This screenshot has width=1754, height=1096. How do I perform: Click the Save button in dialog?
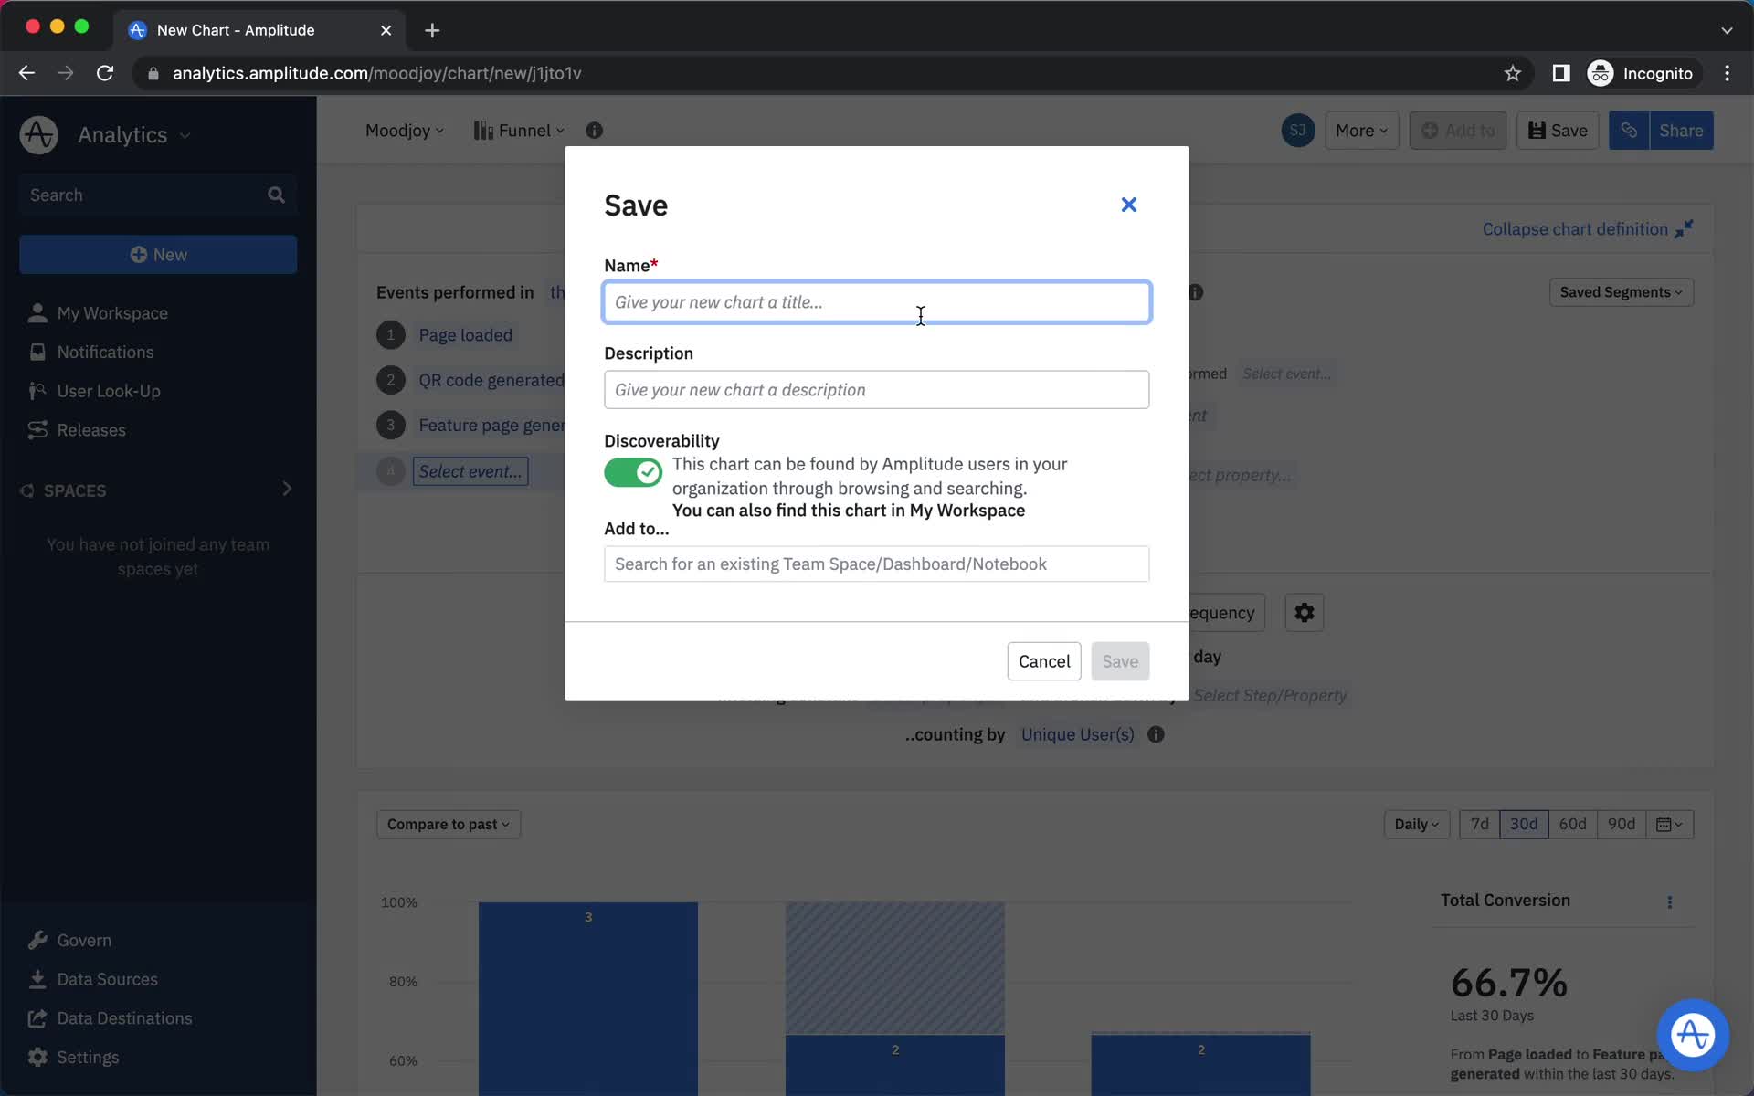(1120, 660)
